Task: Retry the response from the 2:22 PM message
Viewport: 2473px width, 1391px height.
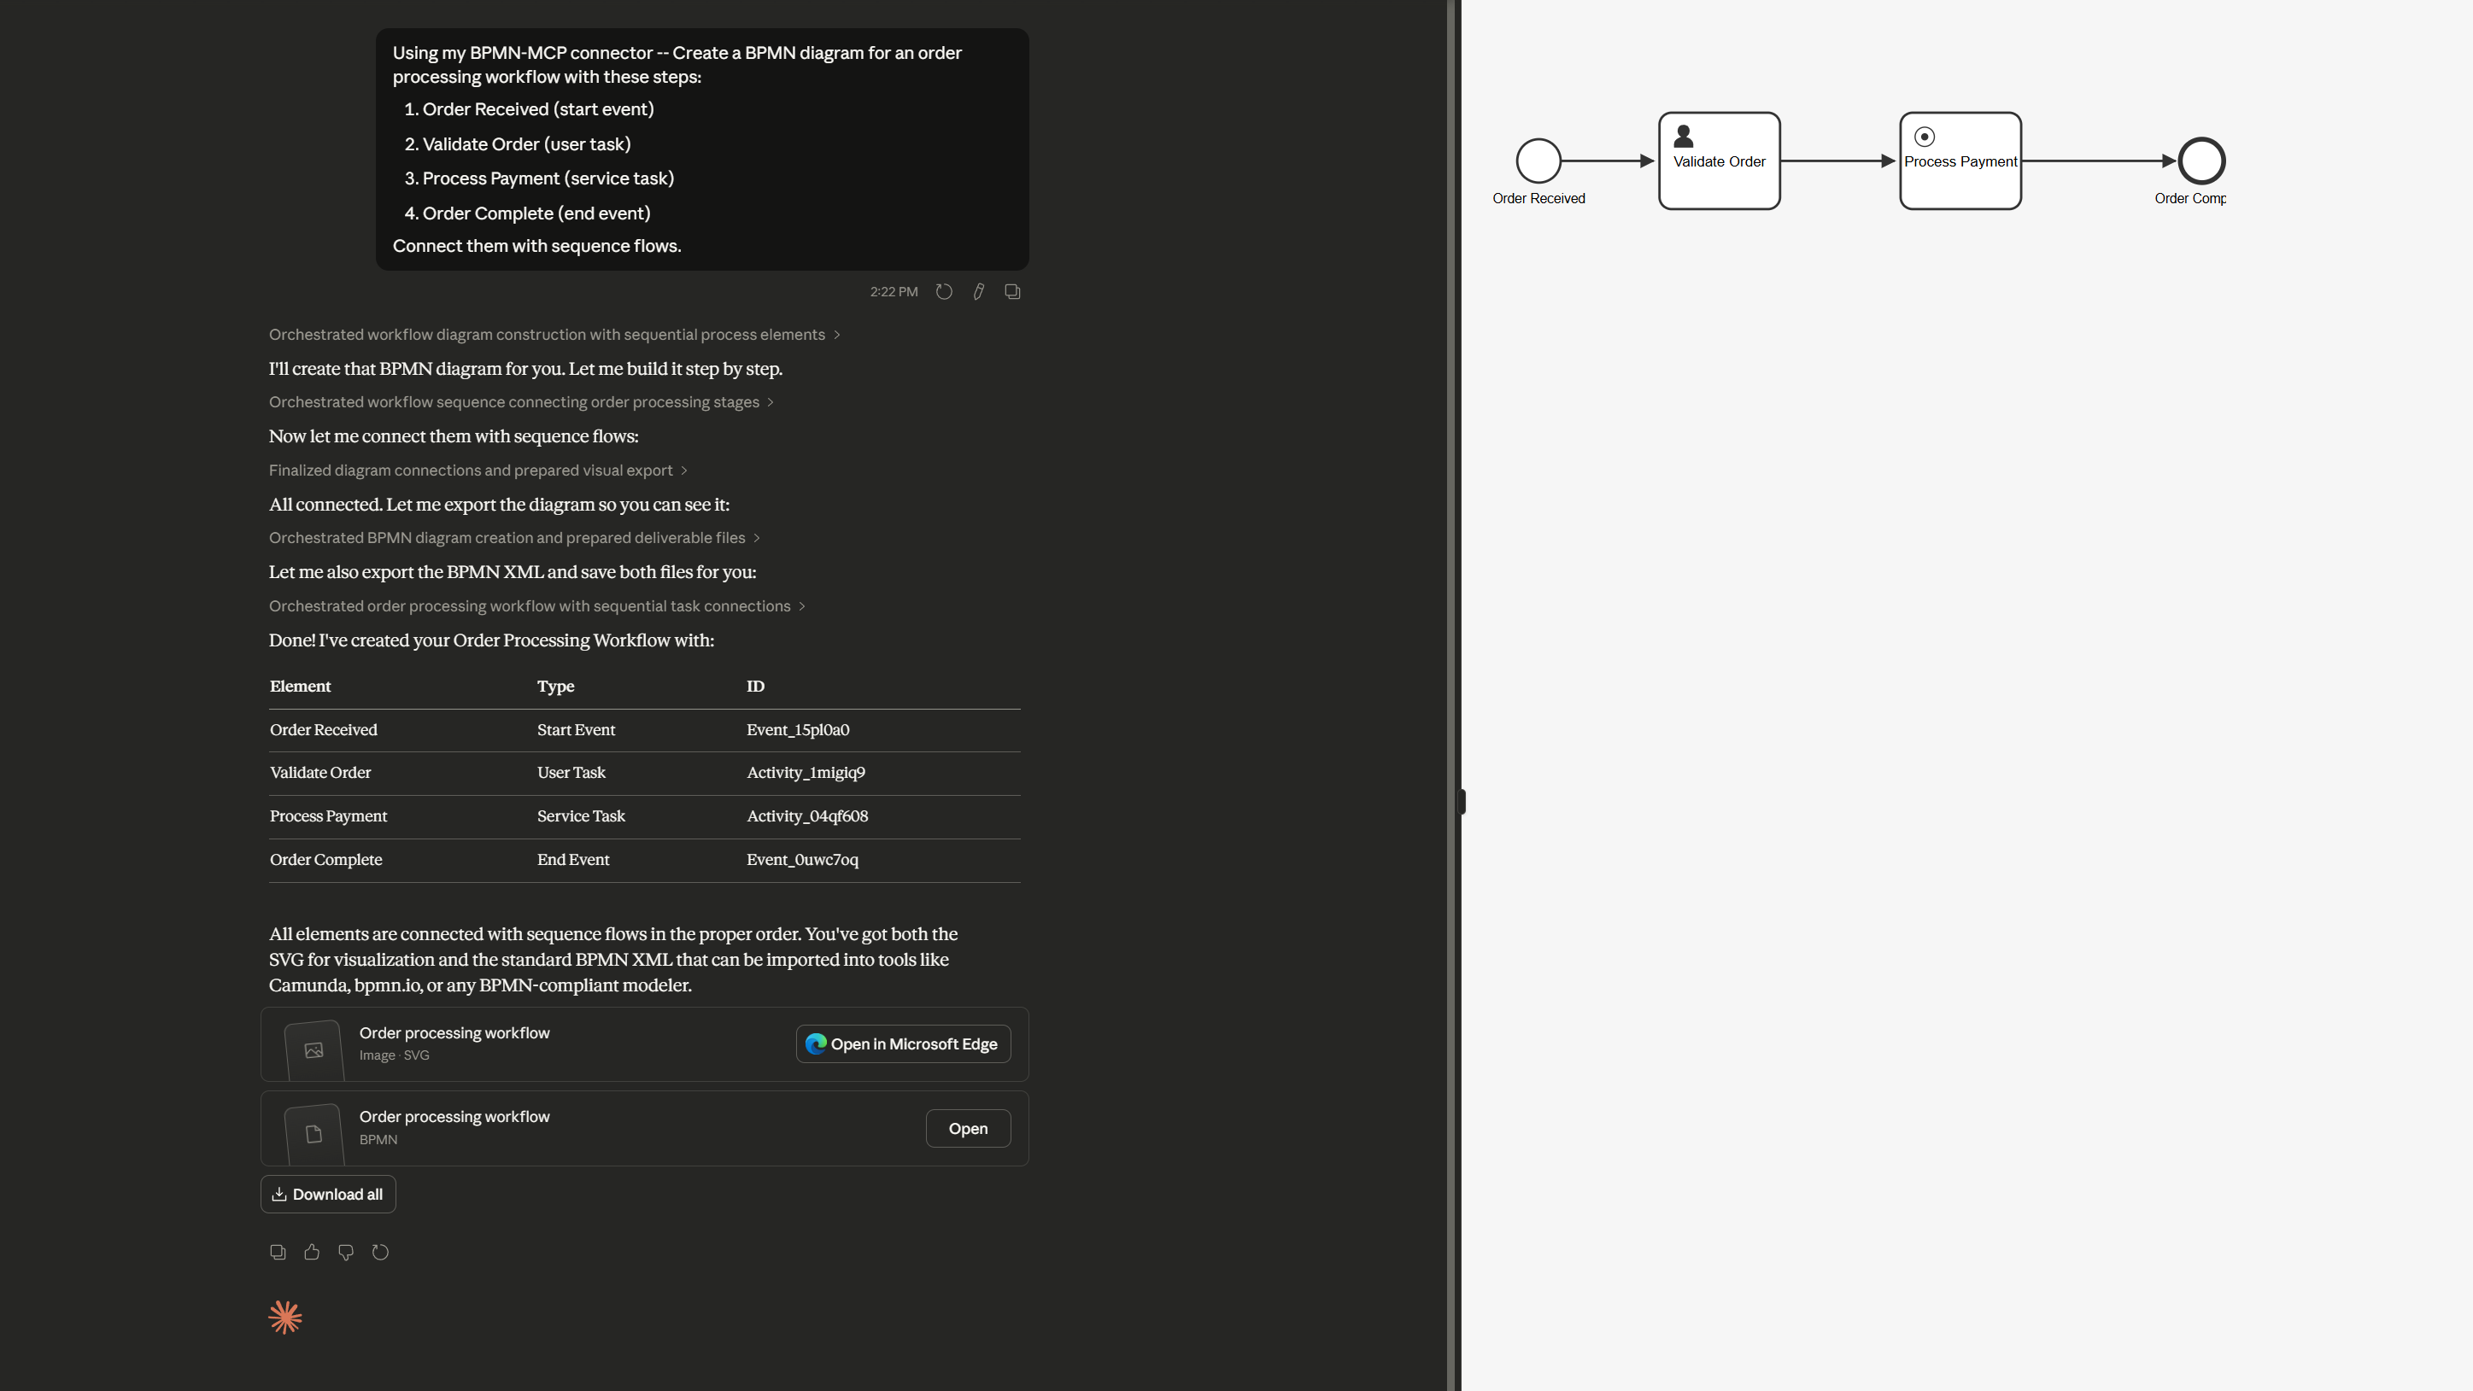Action: (944, 290)
